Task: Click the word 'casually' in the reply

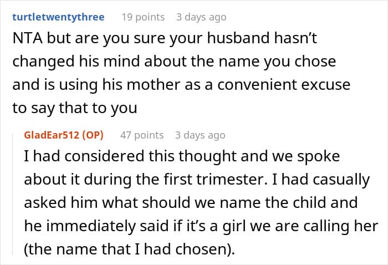Action: [x=341, y=180]
